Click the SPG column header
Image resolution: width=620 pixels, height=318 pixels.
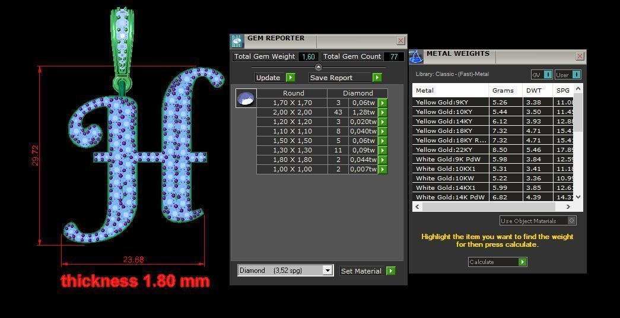click(x=563, y=91)
